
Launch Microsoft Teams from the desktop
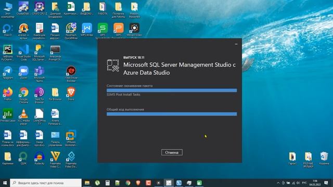pos(40,74)
